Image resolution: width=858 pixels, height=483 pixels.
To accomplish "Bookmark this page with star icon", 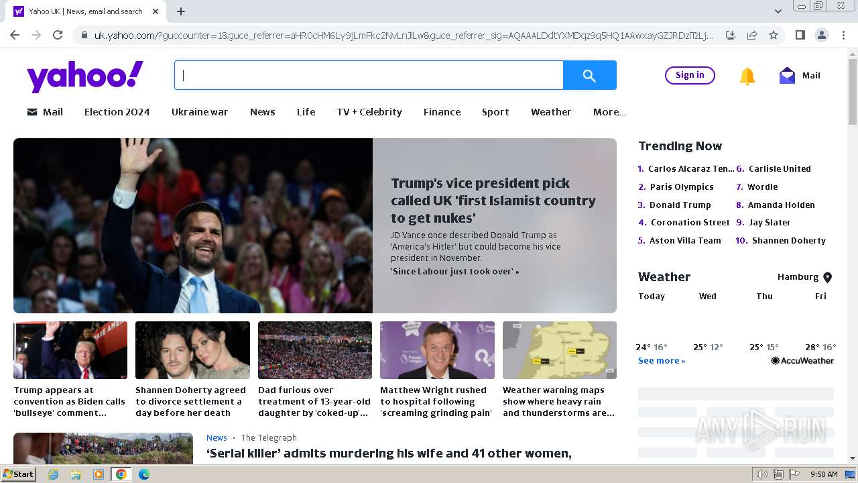I will tap(774, 35).
